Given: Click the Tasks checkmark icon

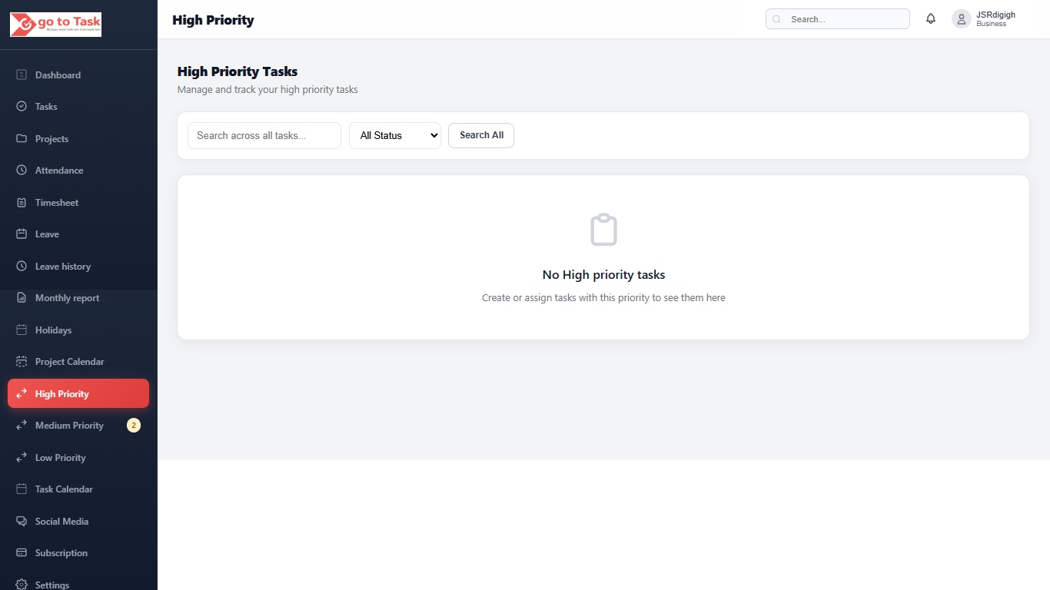Looking at the screenshot, I should pyautogui.click(x=22, y=106).
